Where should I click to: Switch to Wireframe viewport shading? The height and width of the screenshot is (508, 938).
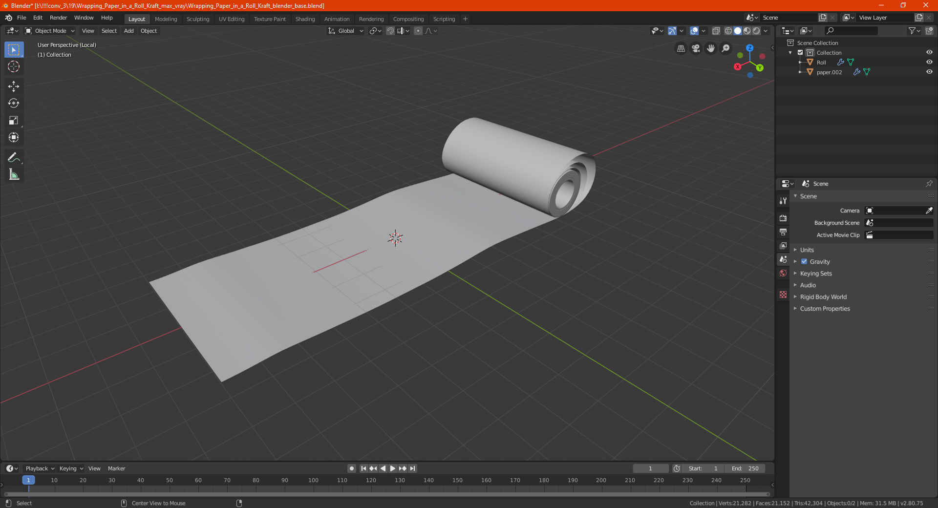[x=728, y=31]
